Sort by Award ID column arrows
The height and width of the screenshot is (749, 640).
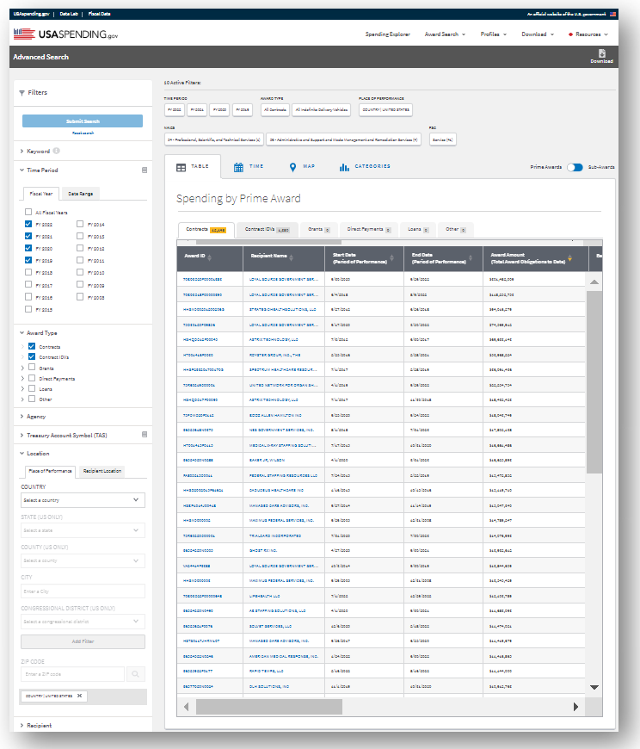tap(210, 258)
